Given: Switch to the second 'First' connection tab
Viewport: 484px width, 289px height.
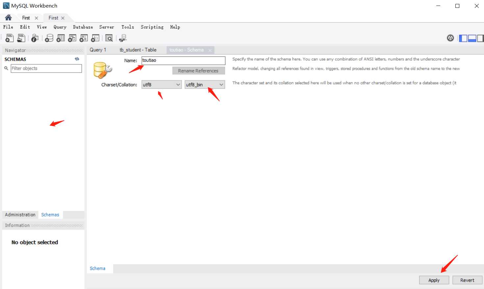Looking at the screenshot, I should 53,18.
